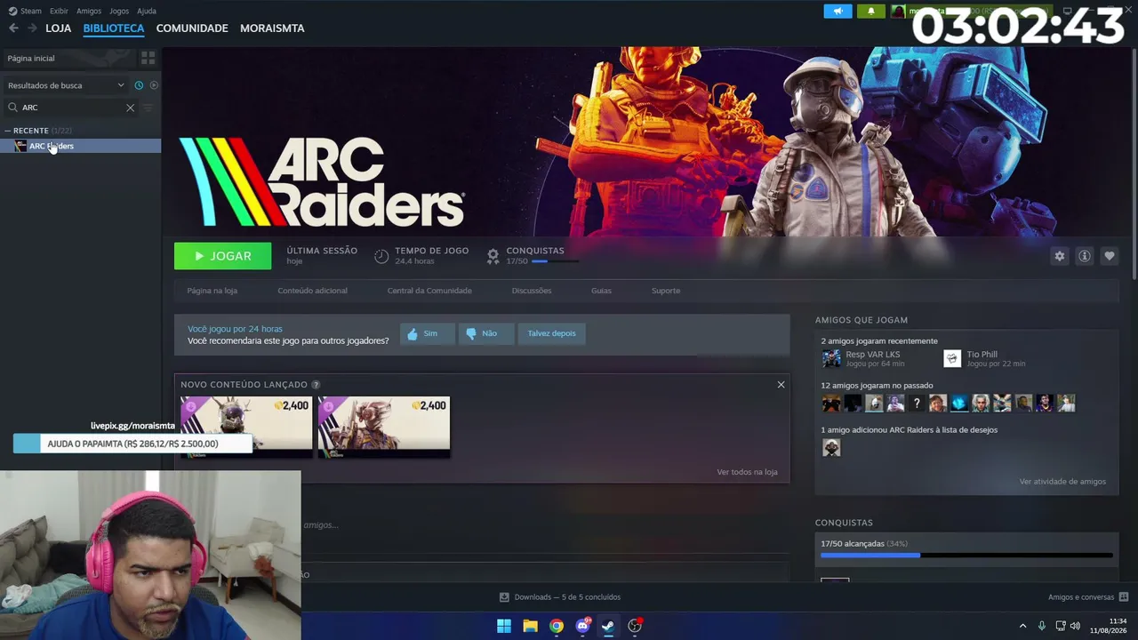Image resolution: width=1138 pixels, height=640 pixels.
Task: Open friend Tio Phill avatar
Action: (x=952, y=358)
